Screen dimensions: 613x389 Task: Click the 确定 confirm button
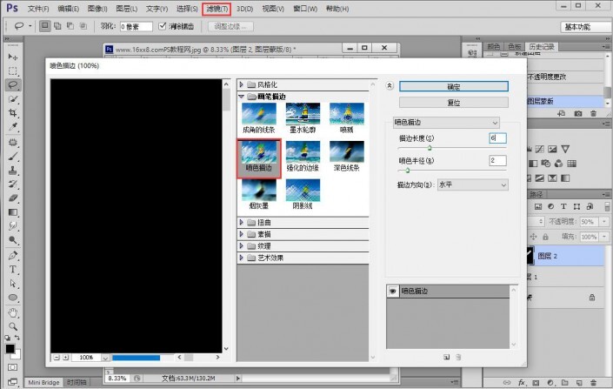(x=453, y=87)
